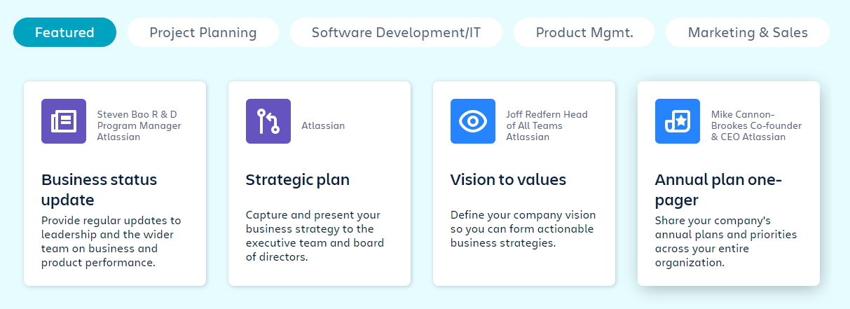Click the Joff Redfern author text
This screenshot has height=309, width=850.
pos(547,125)
